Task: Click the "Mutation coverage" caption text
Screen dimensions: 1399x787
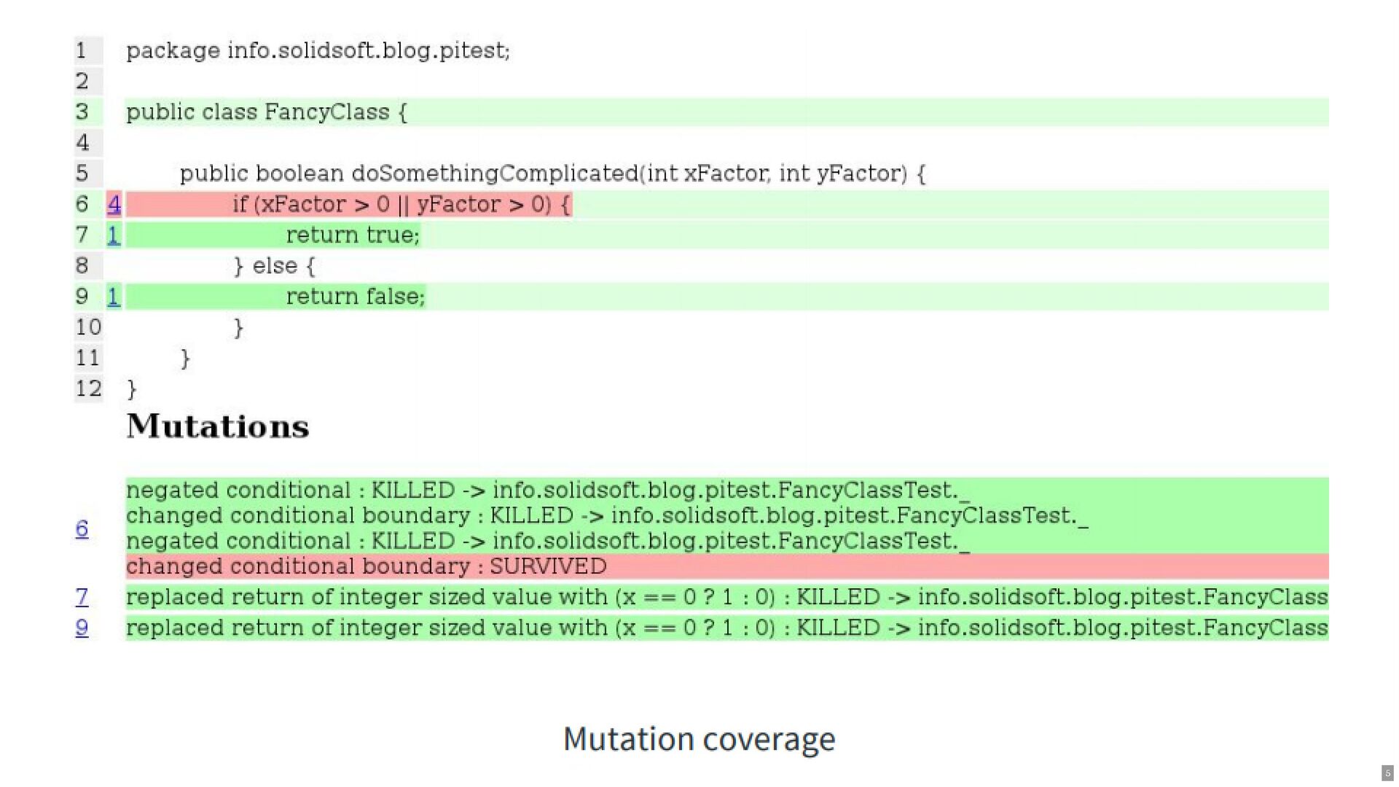Action: point(699,739)
